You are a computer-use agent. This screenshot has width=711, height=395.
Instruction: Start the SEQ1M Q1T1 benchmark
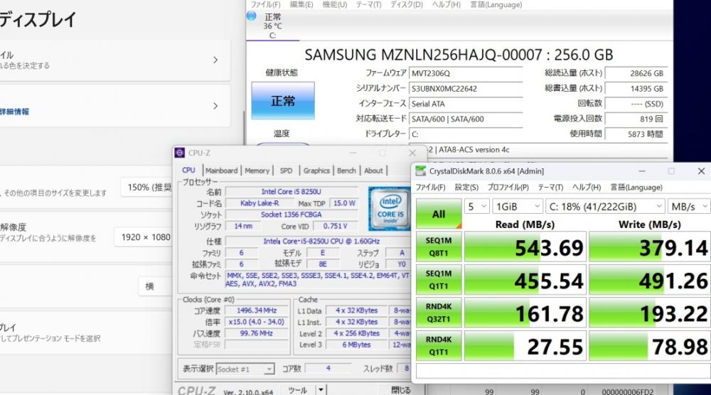[x=439, y=280]
